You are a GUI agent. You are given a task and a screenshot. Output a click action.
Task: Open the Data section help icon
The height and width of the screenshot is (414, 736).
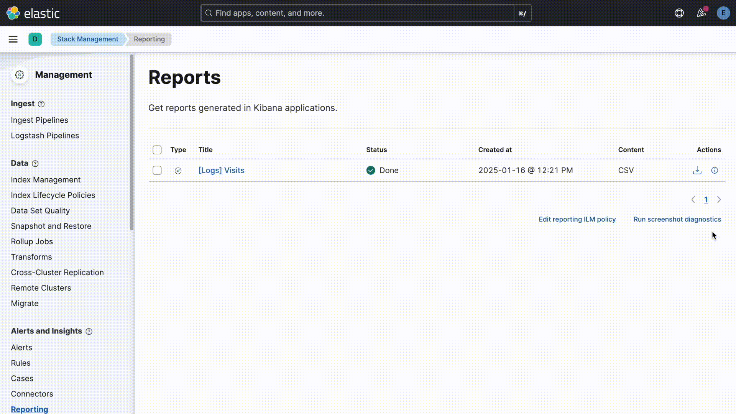pyautogui.click(x=35, y=164)
